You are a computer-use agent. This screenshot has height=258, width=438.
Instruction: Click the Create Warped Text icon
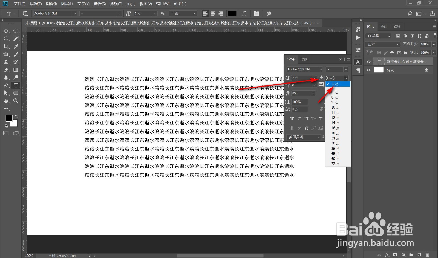tap(244, 13)
